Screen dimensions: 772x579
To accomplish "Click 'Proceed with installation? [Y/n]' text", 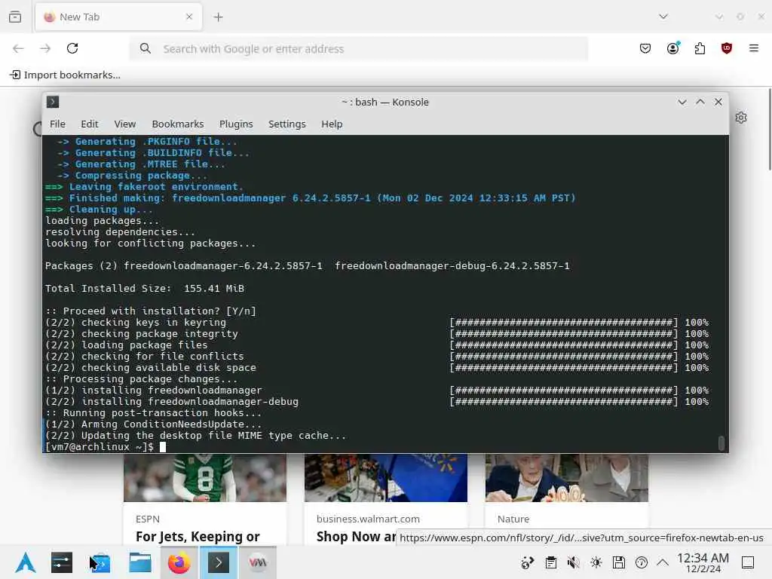I will pyautogui.click(x=151, y=311).
